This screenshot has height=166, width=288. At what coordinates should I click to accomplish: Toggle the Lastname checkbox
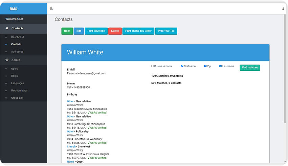[x=221, y=66]
